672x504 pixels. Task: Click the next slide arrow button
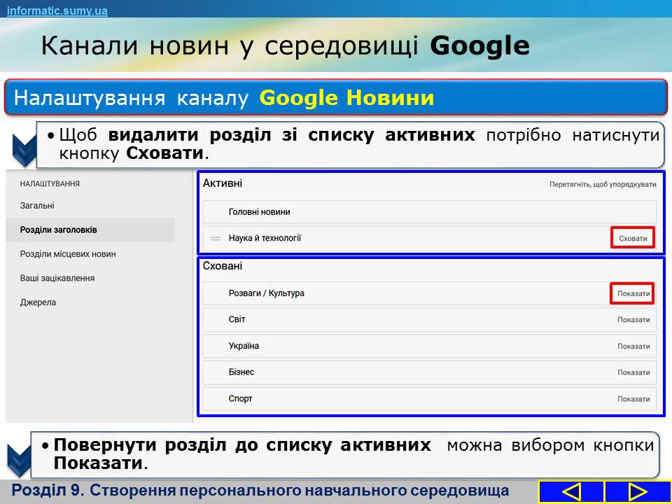pyautogui.click(x=637, y=491)
